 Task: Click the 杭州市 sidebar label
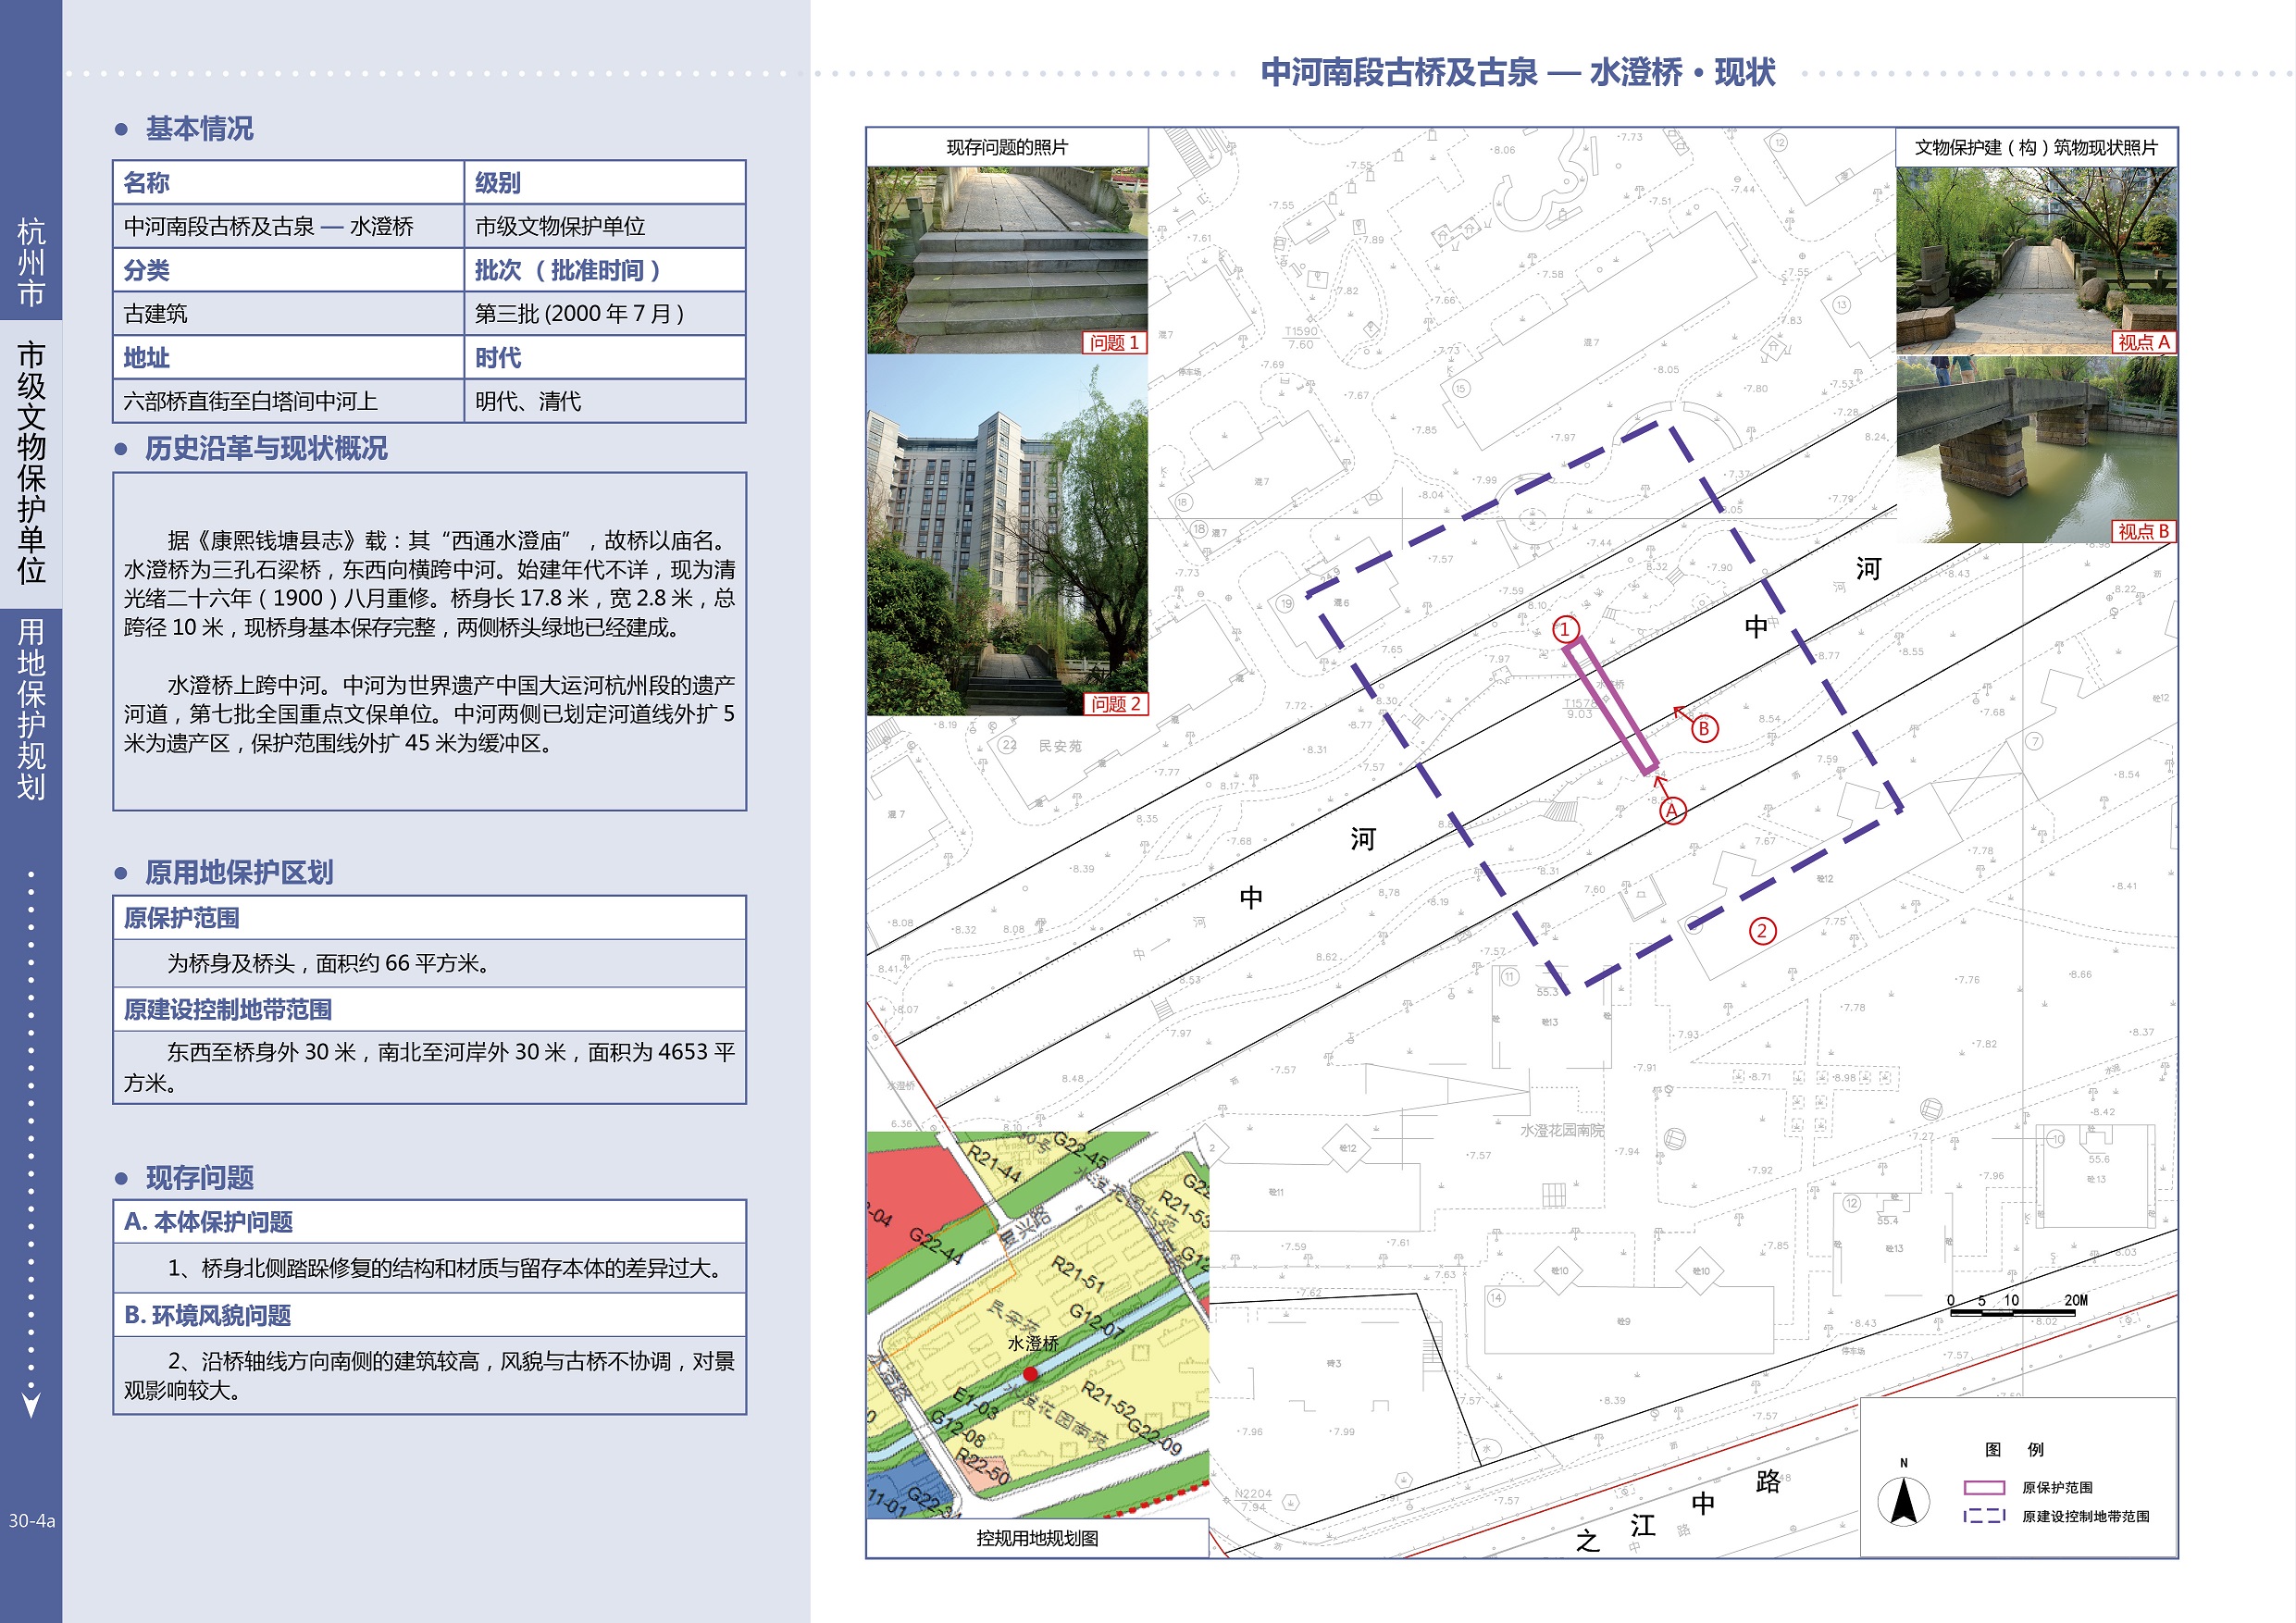click(31, 262)
